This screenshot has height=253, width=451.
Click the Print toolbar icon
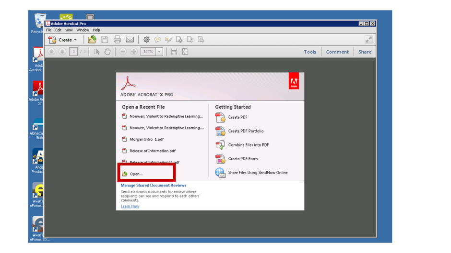tap(117, 40)
